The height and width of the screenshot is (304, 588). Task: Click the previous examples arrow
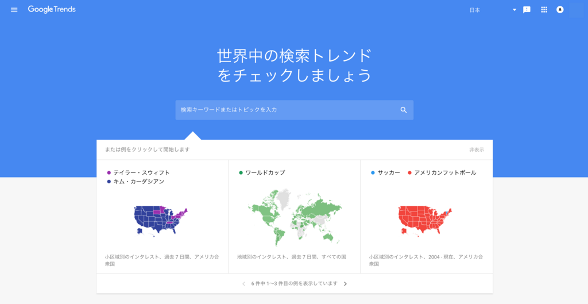coord(243,284)
